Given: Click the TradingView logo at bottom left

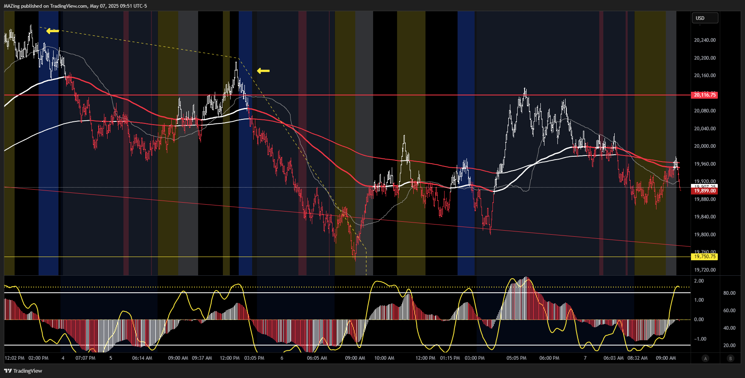Looking at the screenshot, I should point(23,371).
